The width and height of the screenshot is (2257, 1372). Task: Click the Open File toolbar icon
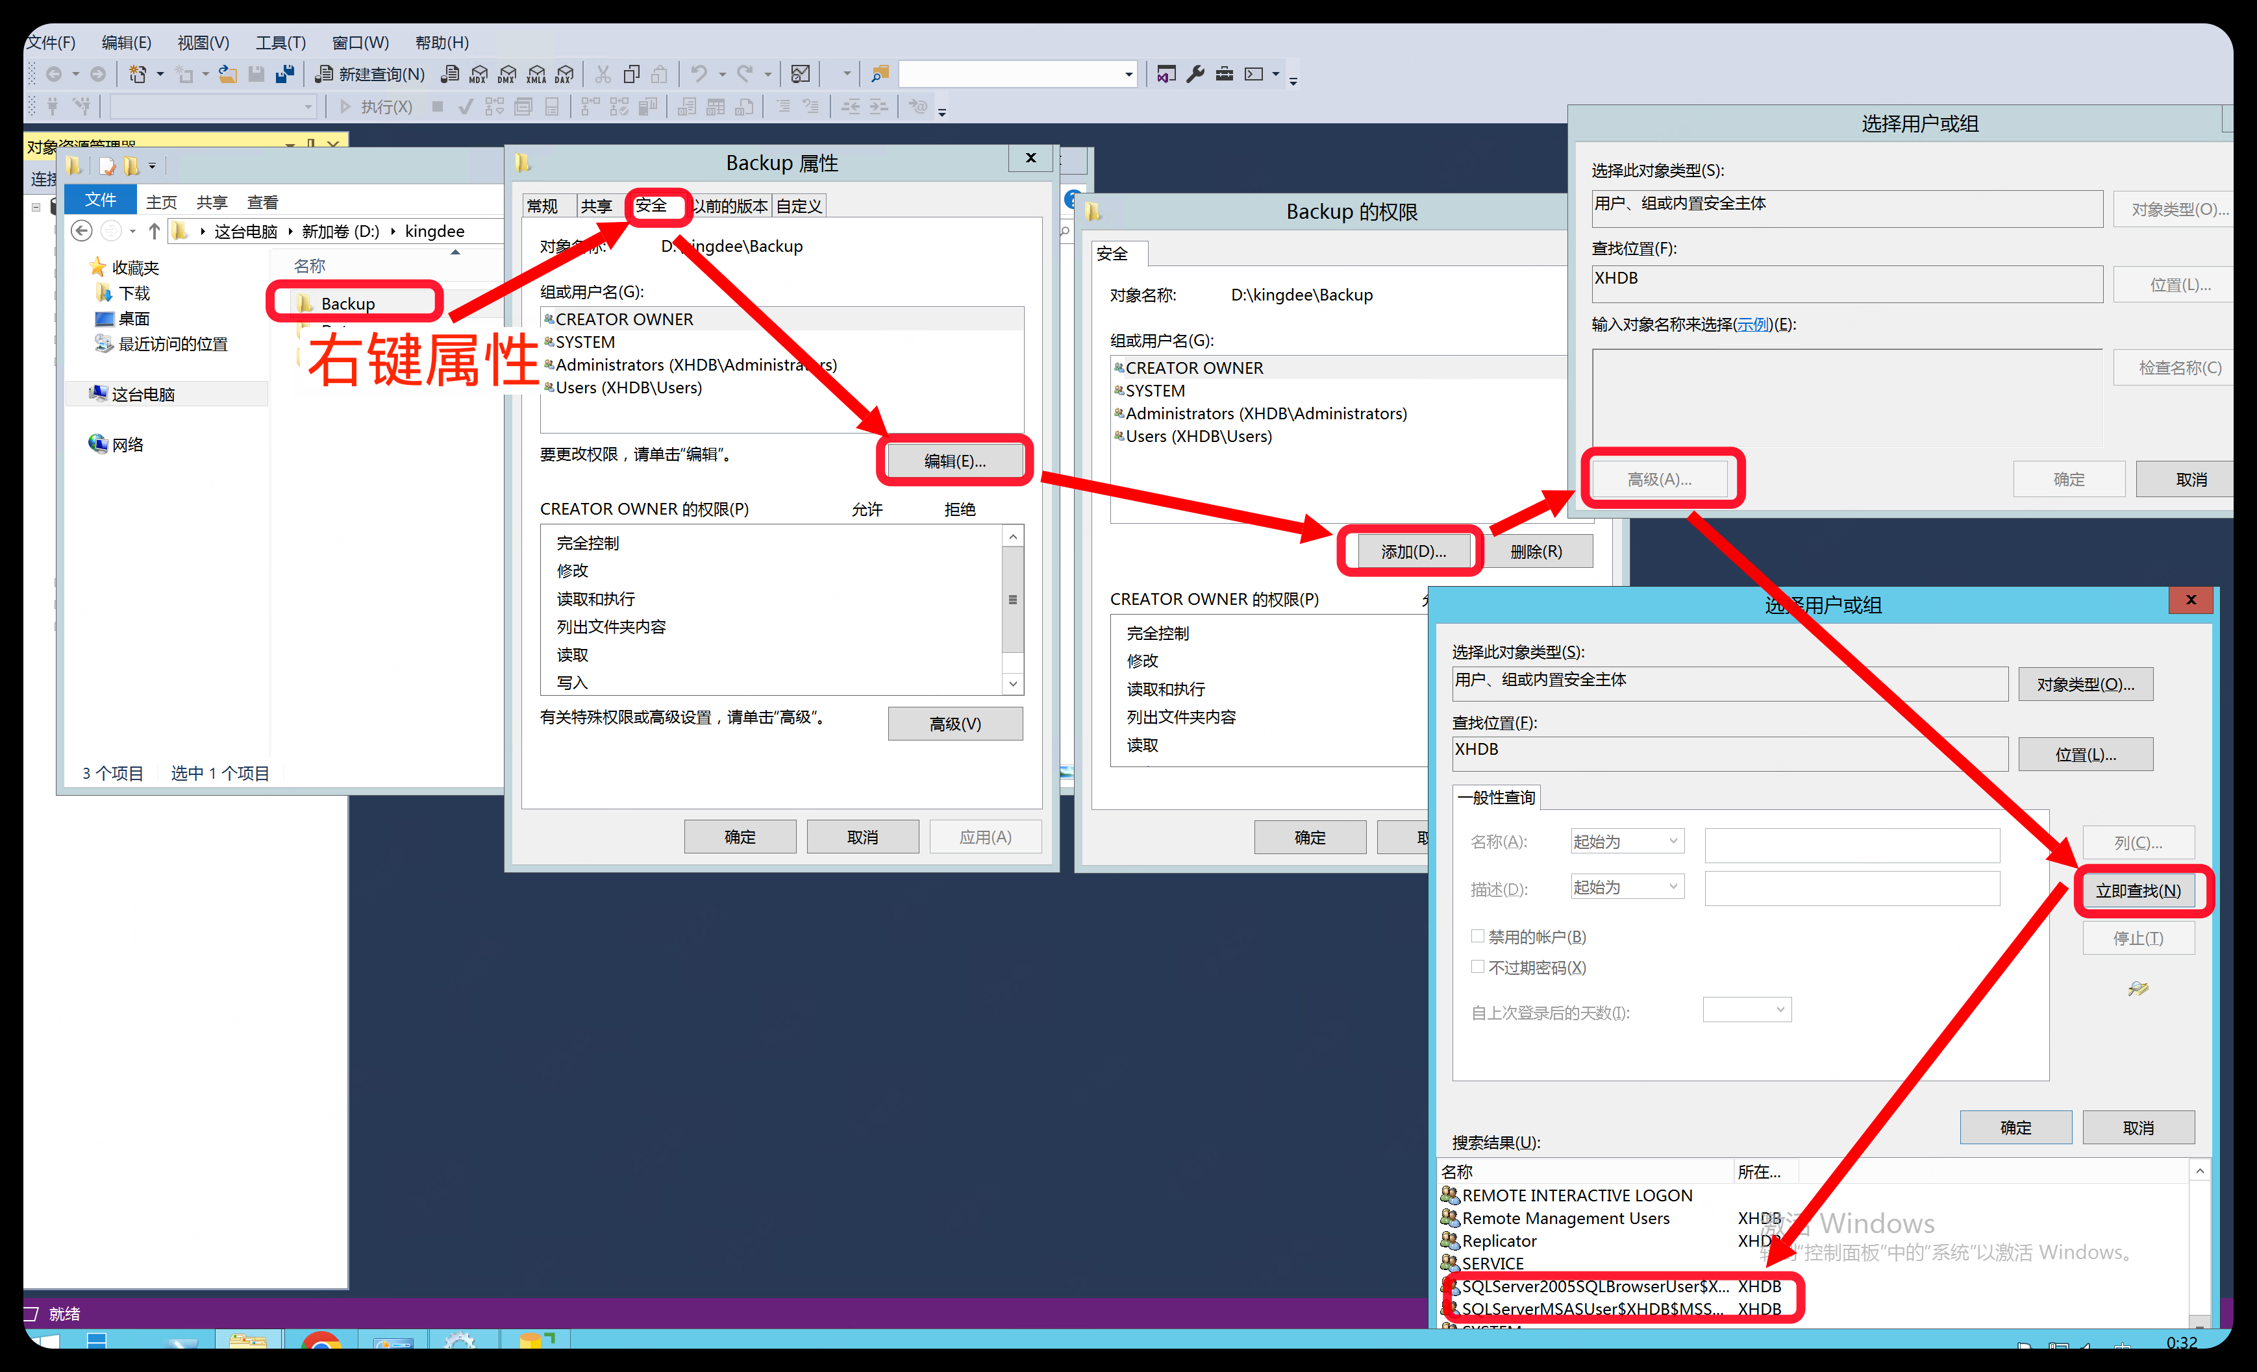[x=227, y=74]
